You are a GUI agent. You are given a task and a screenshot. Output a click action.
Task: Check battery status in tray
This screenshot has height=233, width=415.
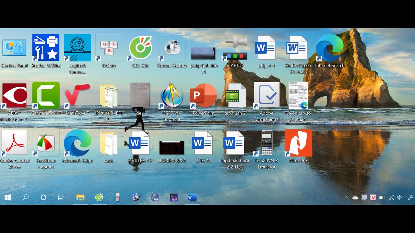click(x=382, y=197)
